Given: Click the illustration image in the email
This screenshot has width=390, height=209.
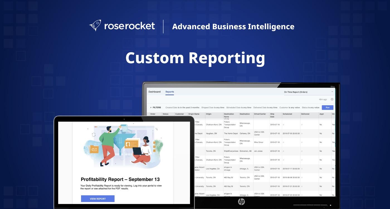Looking at the screenshot, I should point(123,146).
